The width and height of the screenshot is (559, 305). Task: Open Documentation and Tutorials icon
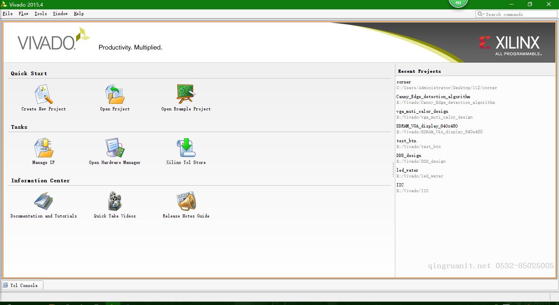[x=43, y=202]
